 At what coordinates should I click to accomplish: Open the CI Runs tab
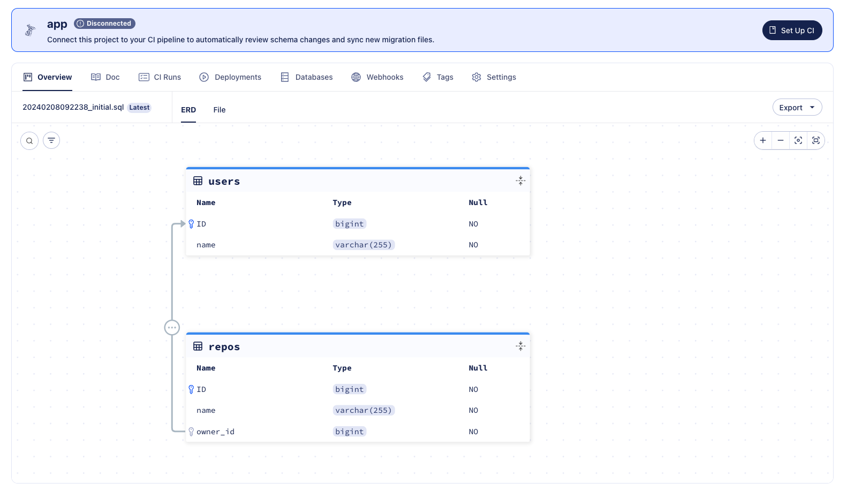tap(160, 77)
